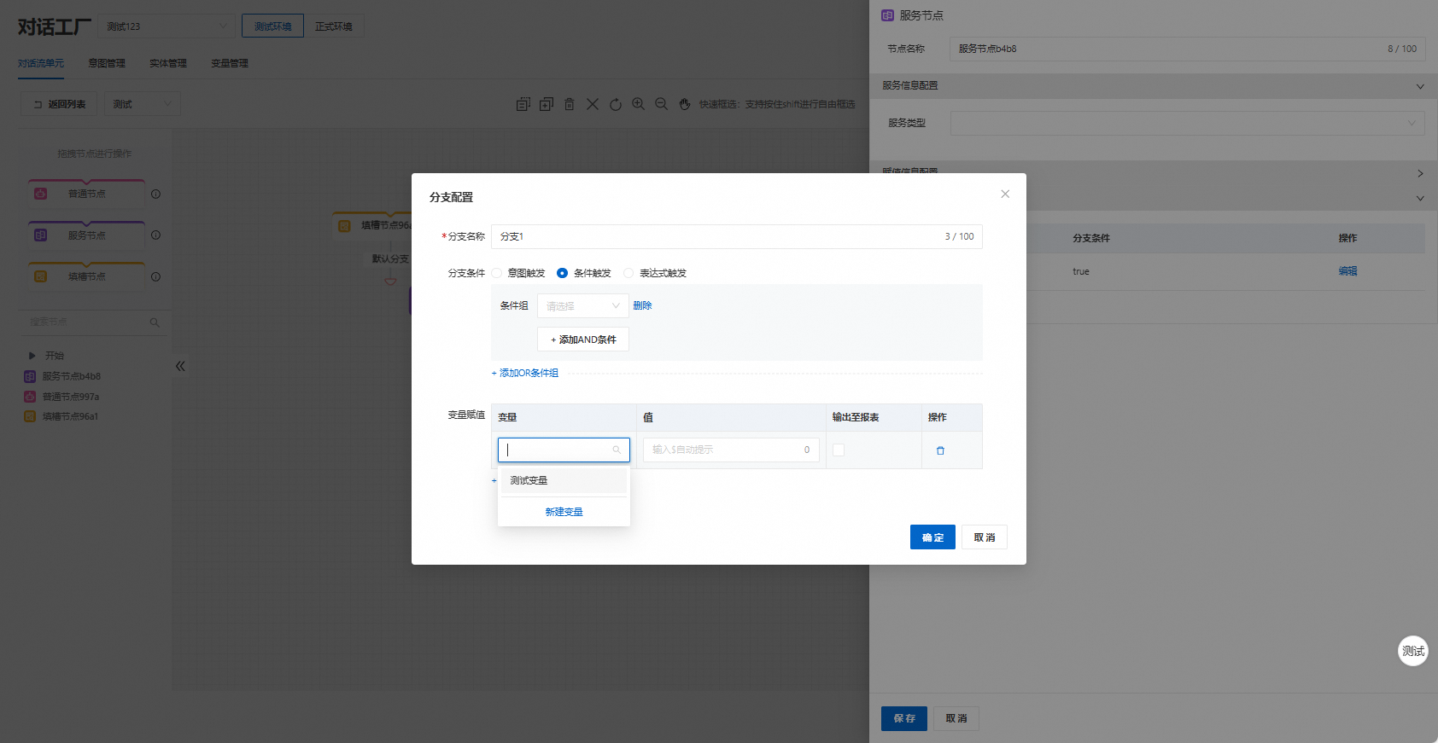Click the 编辑 link in branch table
1438x743 pixels.
1347,271
